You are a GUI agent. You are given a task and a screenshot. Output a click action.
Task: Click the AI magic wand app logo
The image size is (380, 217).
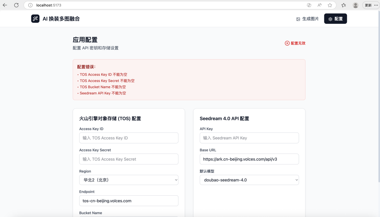[35, 19]
